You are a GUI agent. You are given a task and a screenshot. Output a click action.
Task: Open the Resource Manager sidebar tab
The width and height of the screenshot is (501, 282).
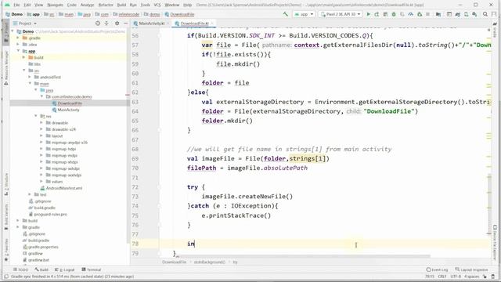pos(5,67)
